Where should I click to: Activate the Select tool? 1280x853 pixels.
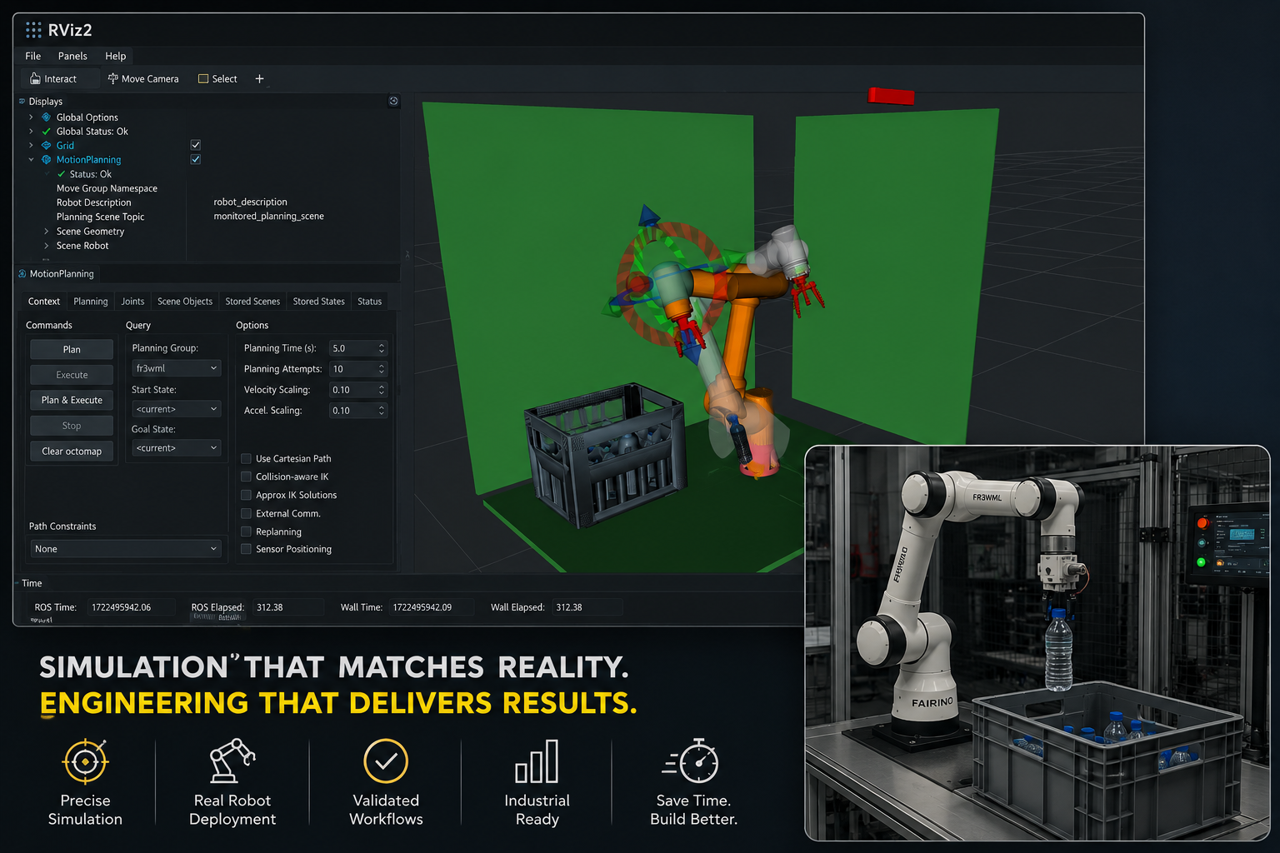pos(217,79)
